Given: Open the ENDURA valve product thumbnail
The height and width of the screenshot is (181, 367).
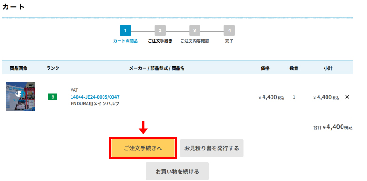Looking at the screenshot, I should click(x=20, y=96).
